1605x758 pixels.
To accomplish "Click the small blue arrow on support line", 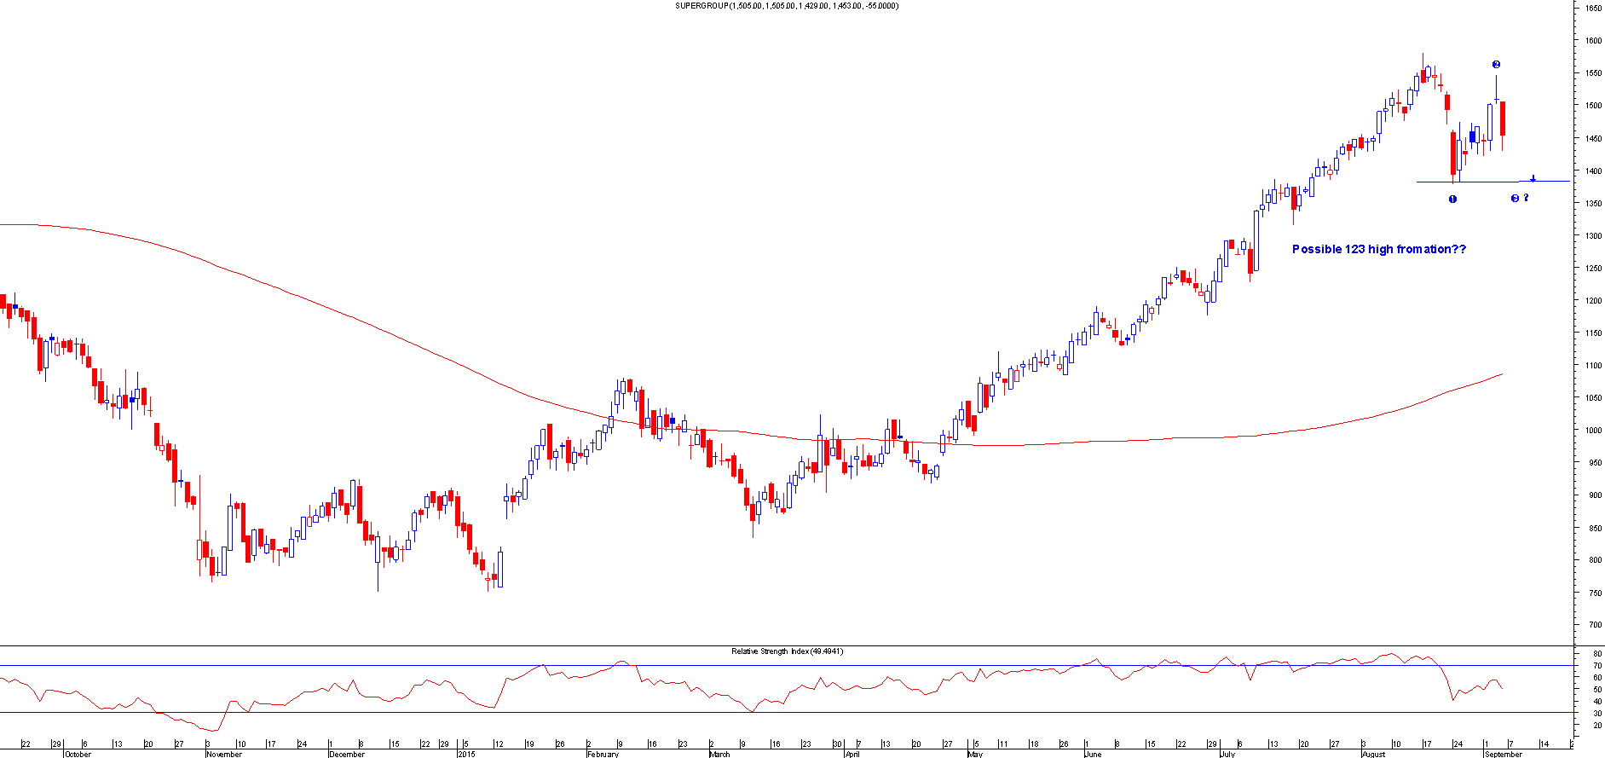I will 1533,179.
